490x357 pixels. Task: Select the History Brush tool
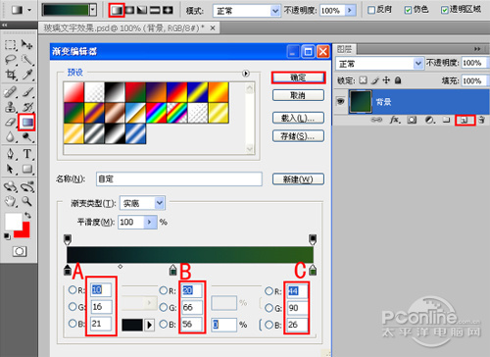[26, 107]
